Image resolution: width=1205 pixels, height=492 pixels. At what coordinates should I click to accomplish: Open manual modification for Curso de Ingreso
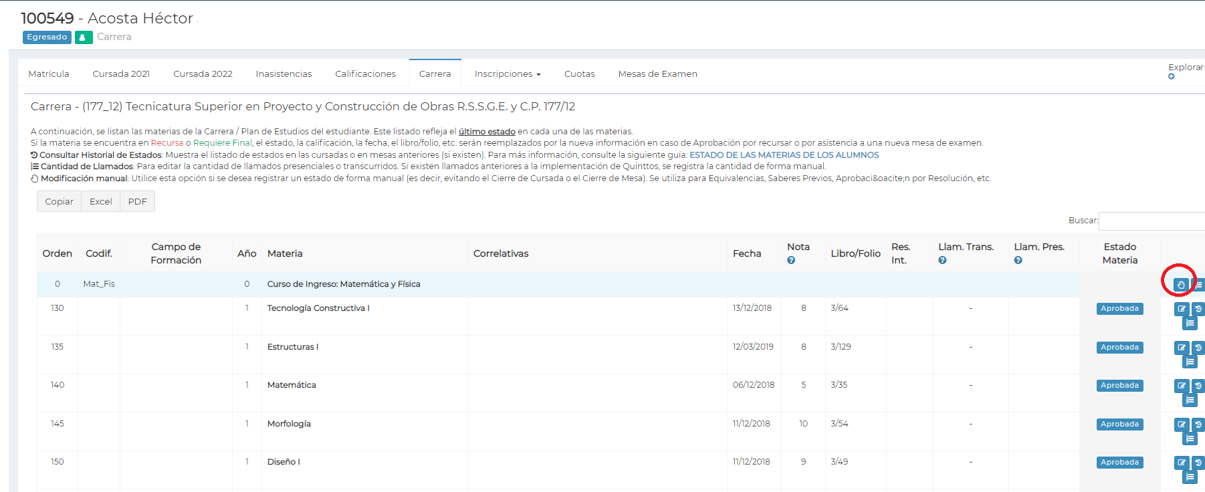click(x=1181, y=285)
